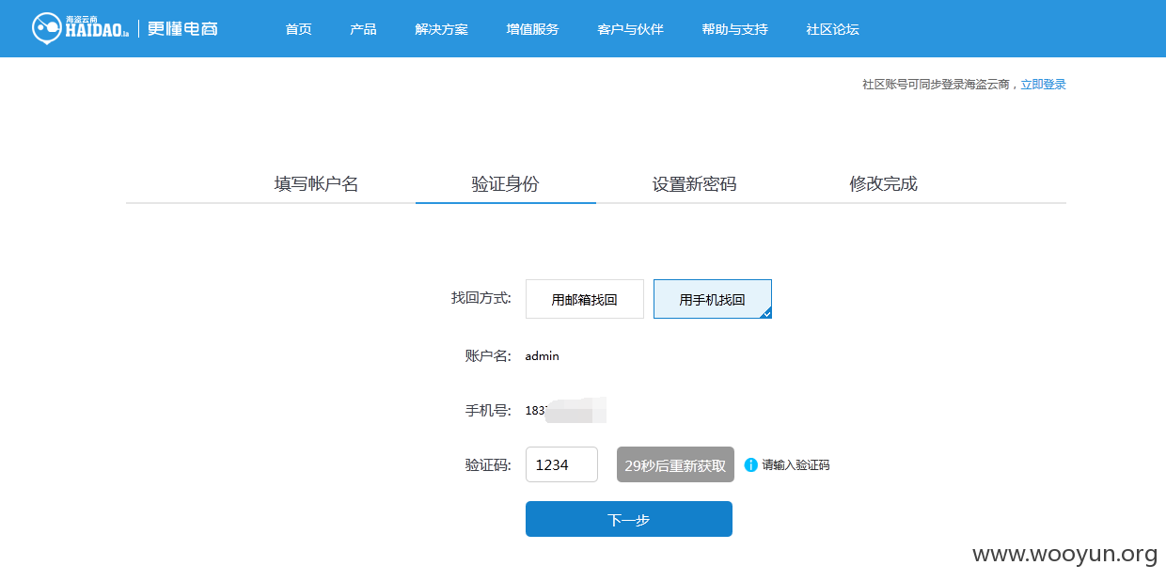Screen dimensions: 1166x581
Task: Go to 解决方案 in the top navigation
Action: tap(441, 29)
